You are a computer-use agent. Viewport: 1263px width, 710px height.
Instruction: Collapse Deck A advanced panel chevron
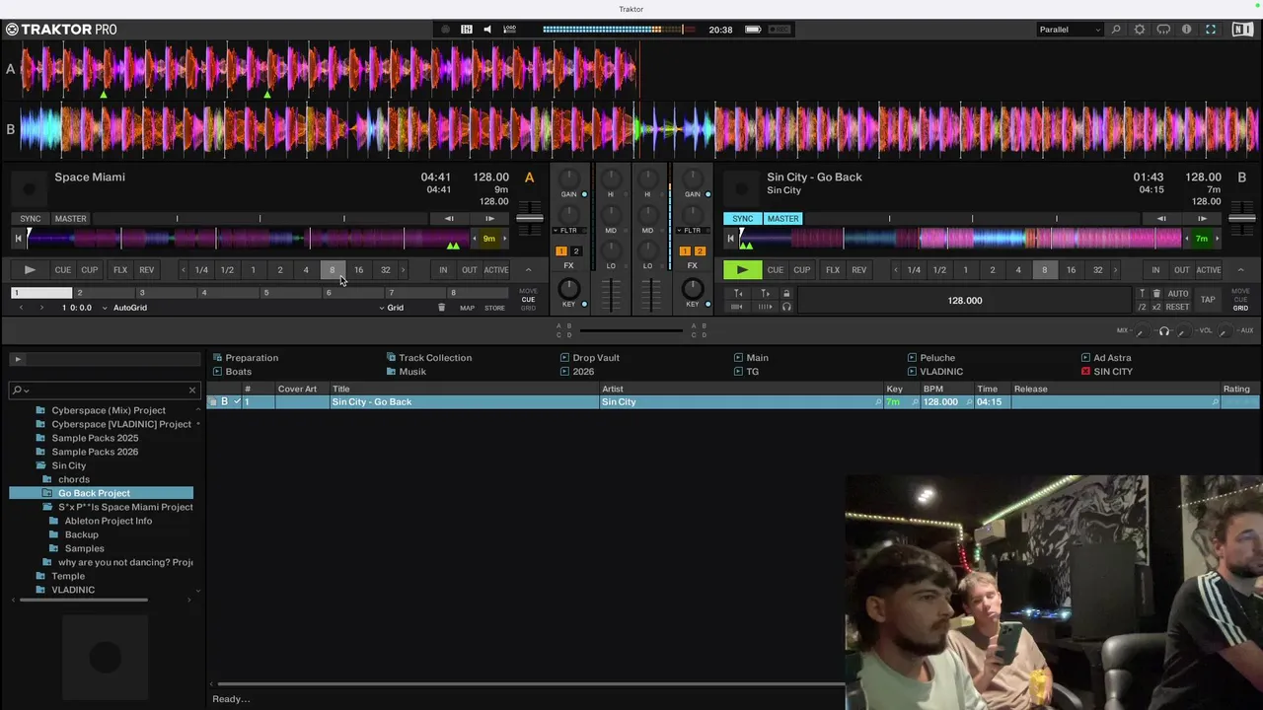(x=528, y=270)
